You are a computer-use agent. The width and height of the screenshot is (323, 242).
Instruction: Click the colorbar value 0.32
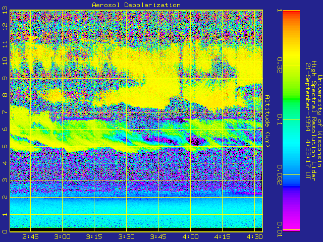coord(279,66)
